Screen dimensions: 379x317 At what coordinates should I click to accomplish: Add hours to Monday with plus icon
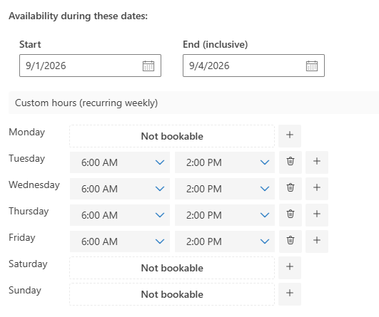[x=290, y=136]
